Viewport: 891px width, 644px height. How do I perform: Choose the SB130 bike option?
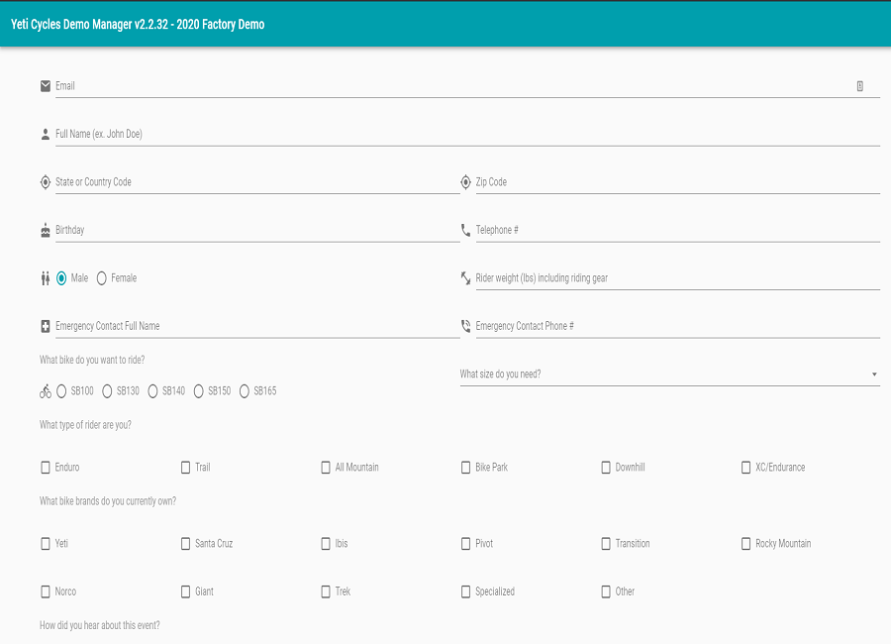[107, 391]
